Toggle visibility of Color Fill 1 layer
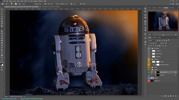This screenshot has height=100, width=179. (149, 75)
